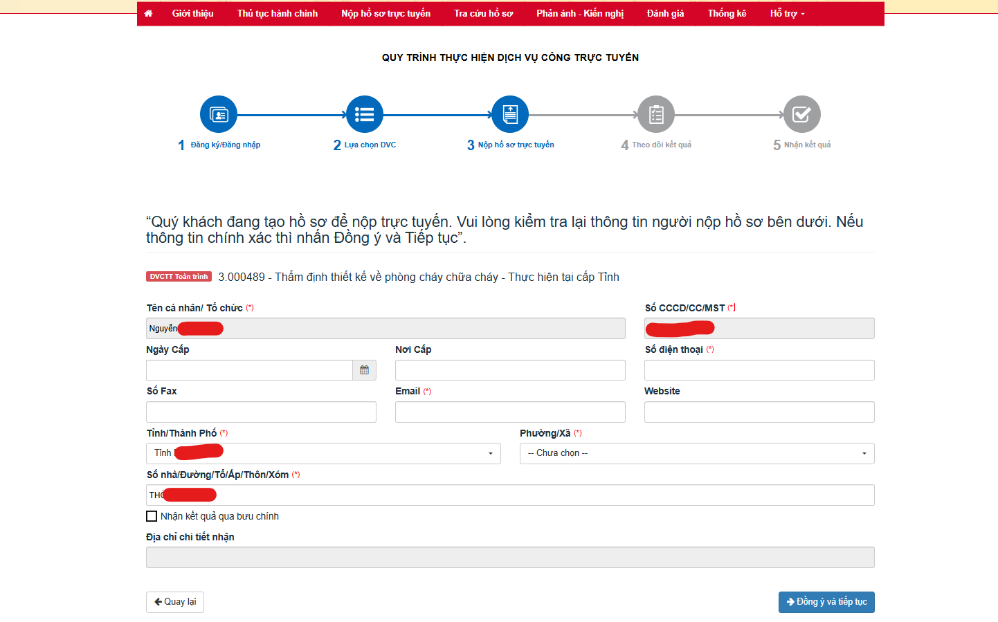This screenshot has width=998, height=622.
Task: Click the Quay lại button
Action: coord(175,602)
